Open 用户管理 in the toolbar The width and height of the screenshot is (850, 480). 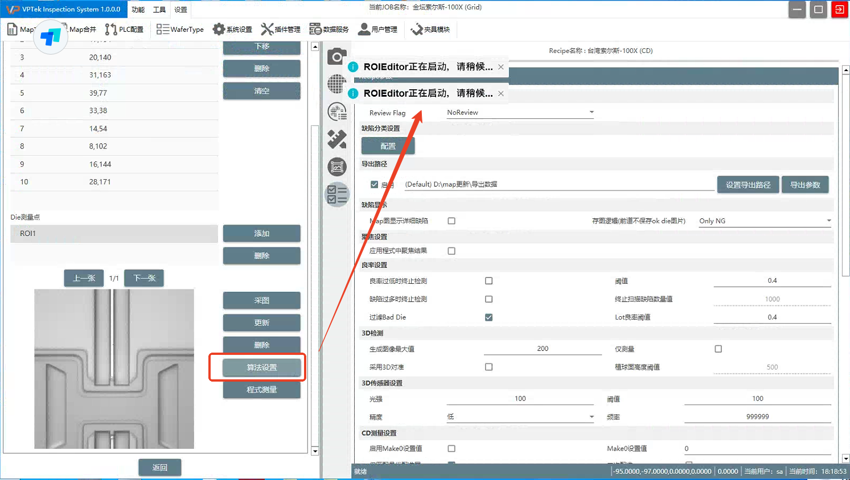(x=377, y=30)
